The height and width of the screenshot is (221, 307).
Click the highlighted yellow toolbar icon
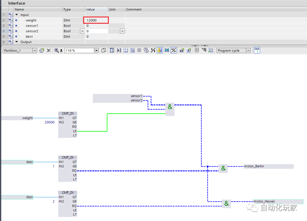click(160, 50)
